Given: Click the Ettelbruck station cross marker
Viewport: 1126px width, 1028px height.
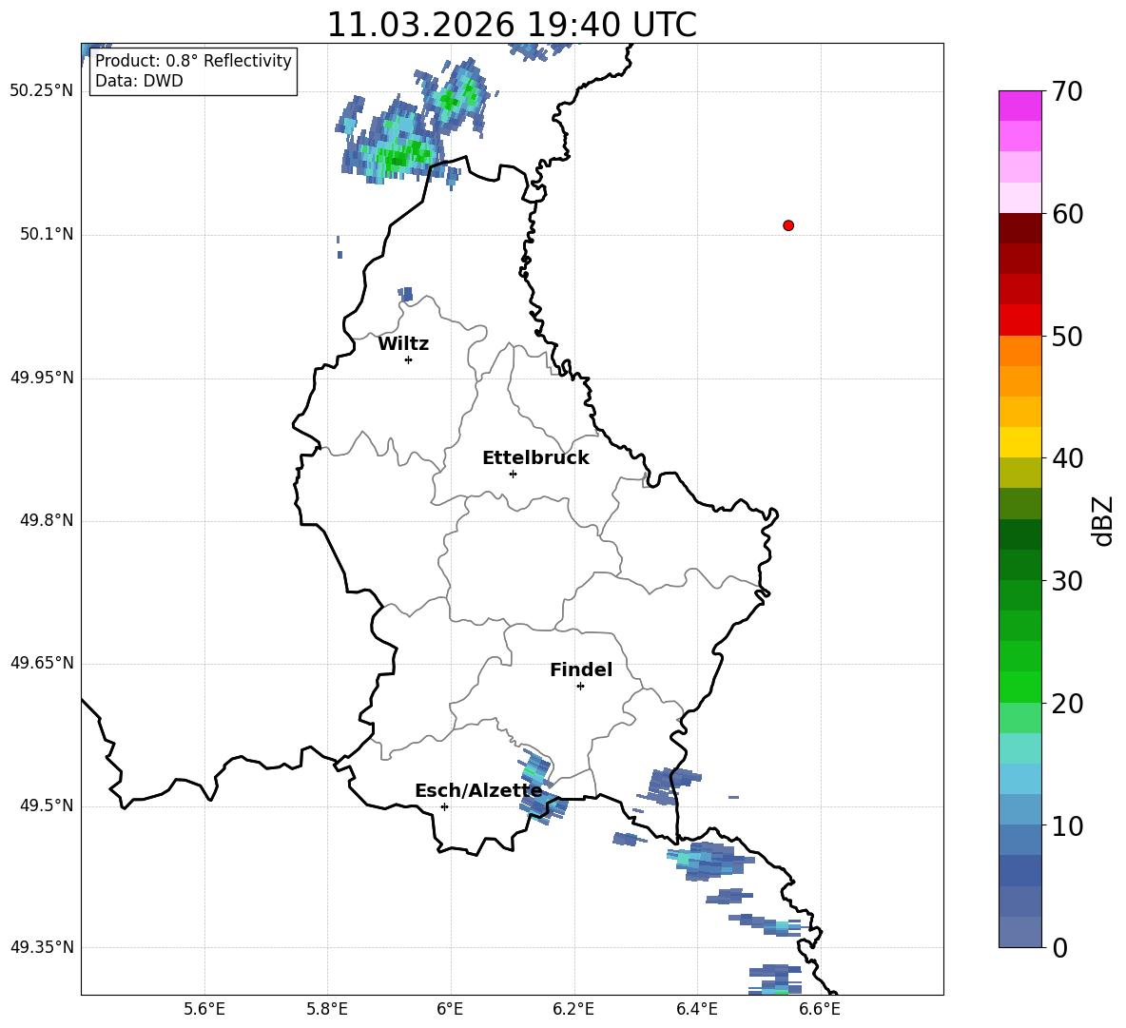Looking at the screenshot, I should click(513, 474).
